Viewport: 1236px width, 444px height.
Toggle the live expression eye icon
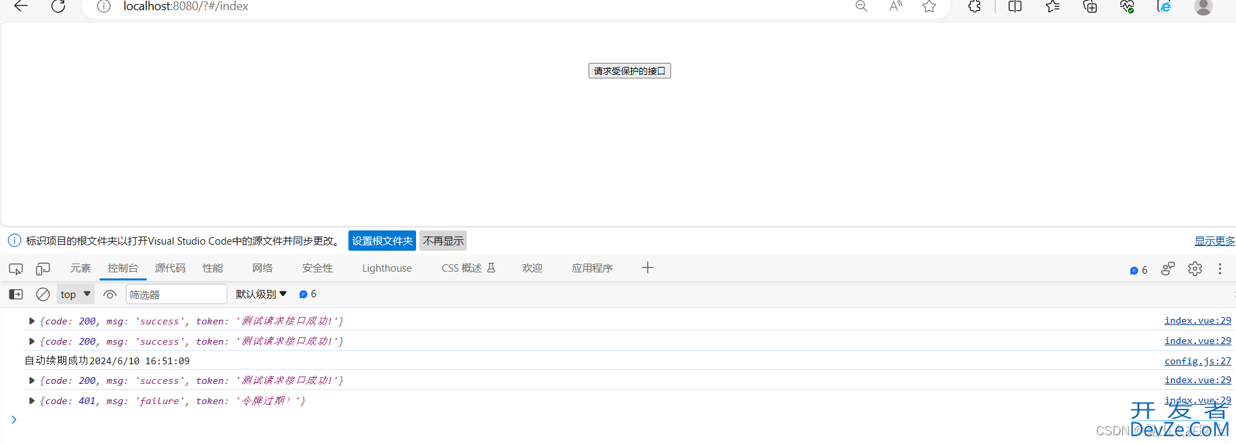click(x=110, y=294)
